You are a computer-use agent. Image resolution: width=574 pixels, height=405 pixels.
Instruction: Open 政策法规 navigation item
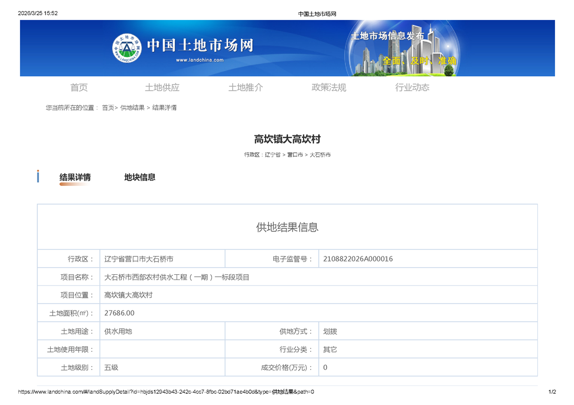pos(329,87)
